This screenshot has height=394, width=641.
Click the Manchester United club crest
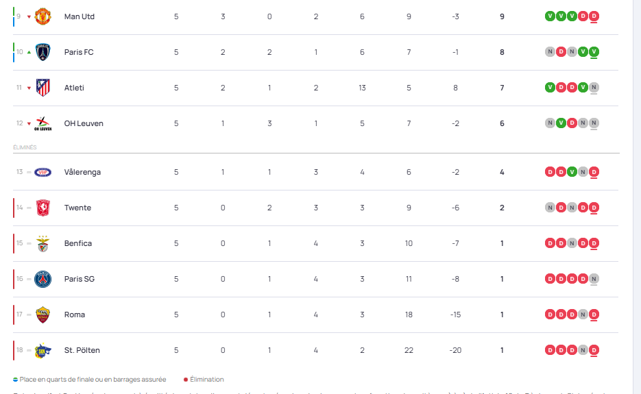[x=43, y=16]
